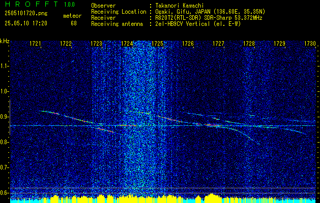
Task: Click the 1729 time marker
Action: tap(279, 44)
